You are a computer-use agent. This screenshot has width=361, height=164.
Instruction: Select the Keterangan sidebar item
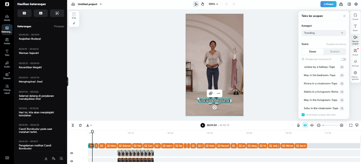[x=7, y=29]
